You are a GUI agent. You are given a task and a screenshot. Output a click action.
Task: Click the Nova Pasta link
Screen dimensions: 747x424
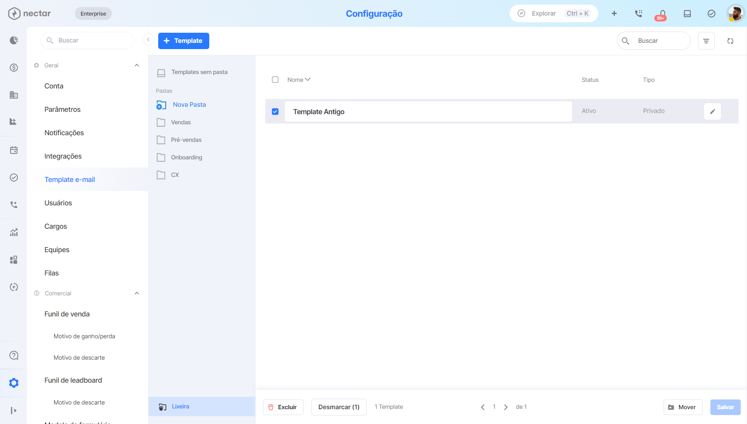click(181, 105)
